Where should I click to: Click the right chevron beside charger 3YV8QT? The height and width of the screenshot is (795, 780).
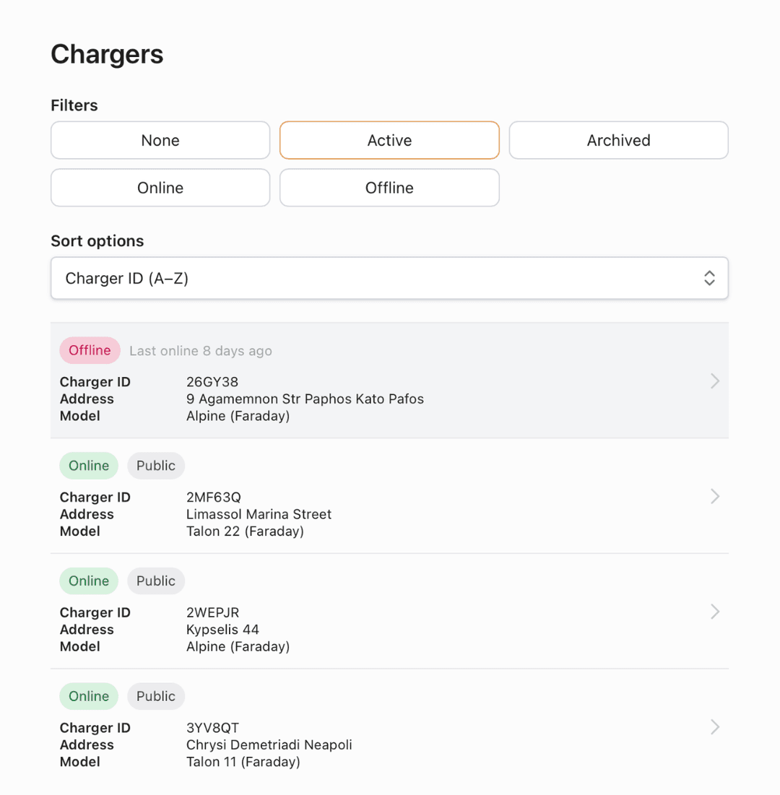coord(714,726)
